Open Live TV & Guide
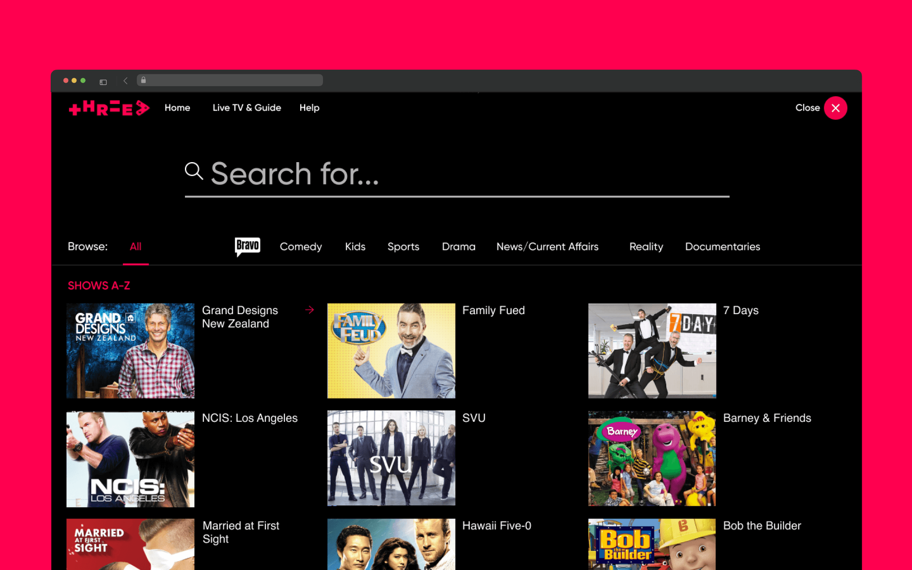 (x=247, y=108)
